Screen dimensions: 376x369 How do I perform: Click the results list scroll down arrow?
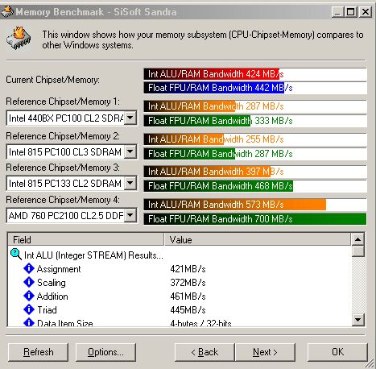[x=358, y=320]
